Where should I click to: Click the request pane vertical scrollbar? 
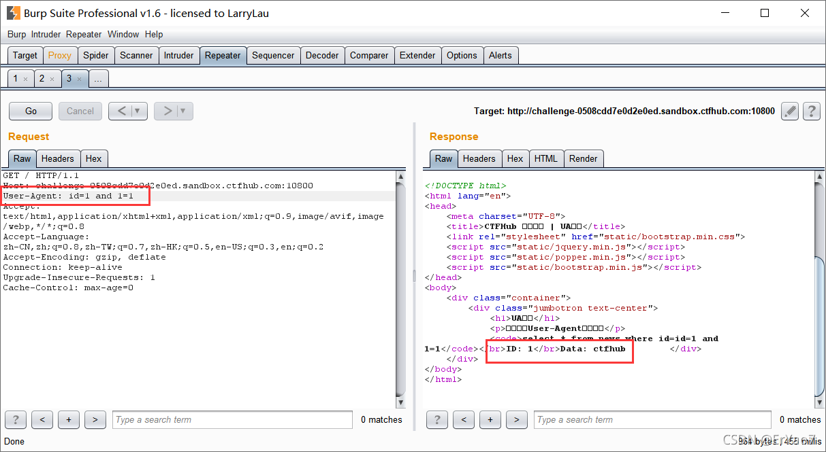(x=400, y=289)
